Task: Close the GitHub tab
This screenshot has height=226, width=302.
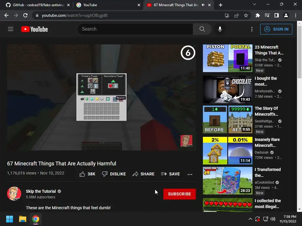Action: click(x=68, y=5)
